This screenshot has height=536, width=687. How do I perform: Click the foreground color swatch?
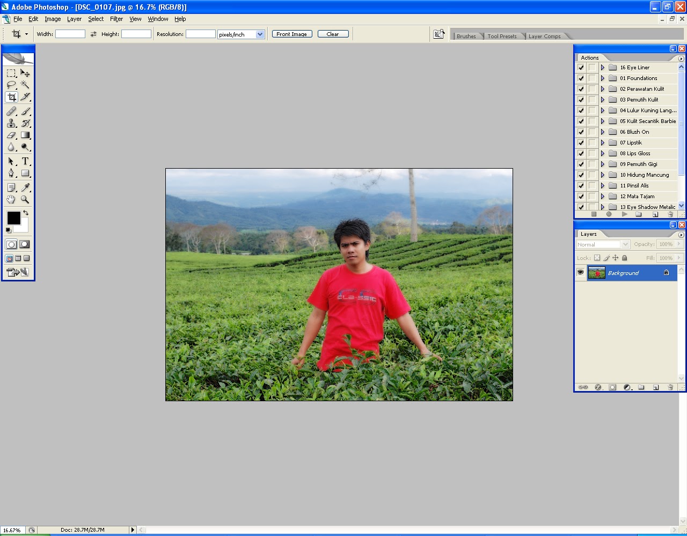pos(13,218)
